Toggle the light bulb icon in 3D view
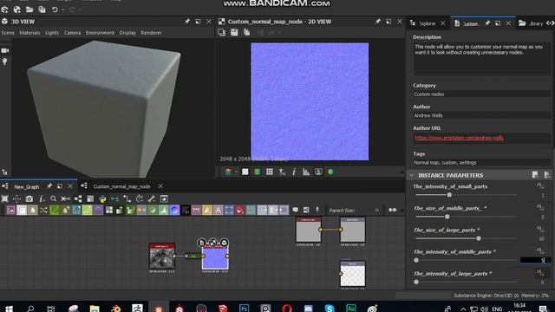The height and width of the screenshot is (312, 555). [x=5, y=62]
